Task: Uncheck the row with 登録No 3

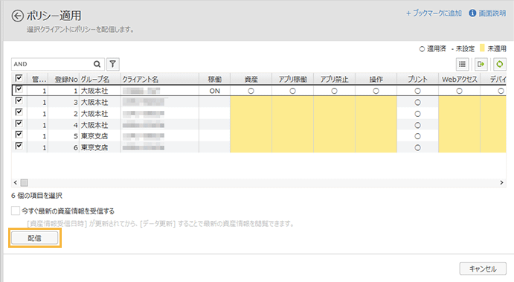Action: (x=19, y=100)
